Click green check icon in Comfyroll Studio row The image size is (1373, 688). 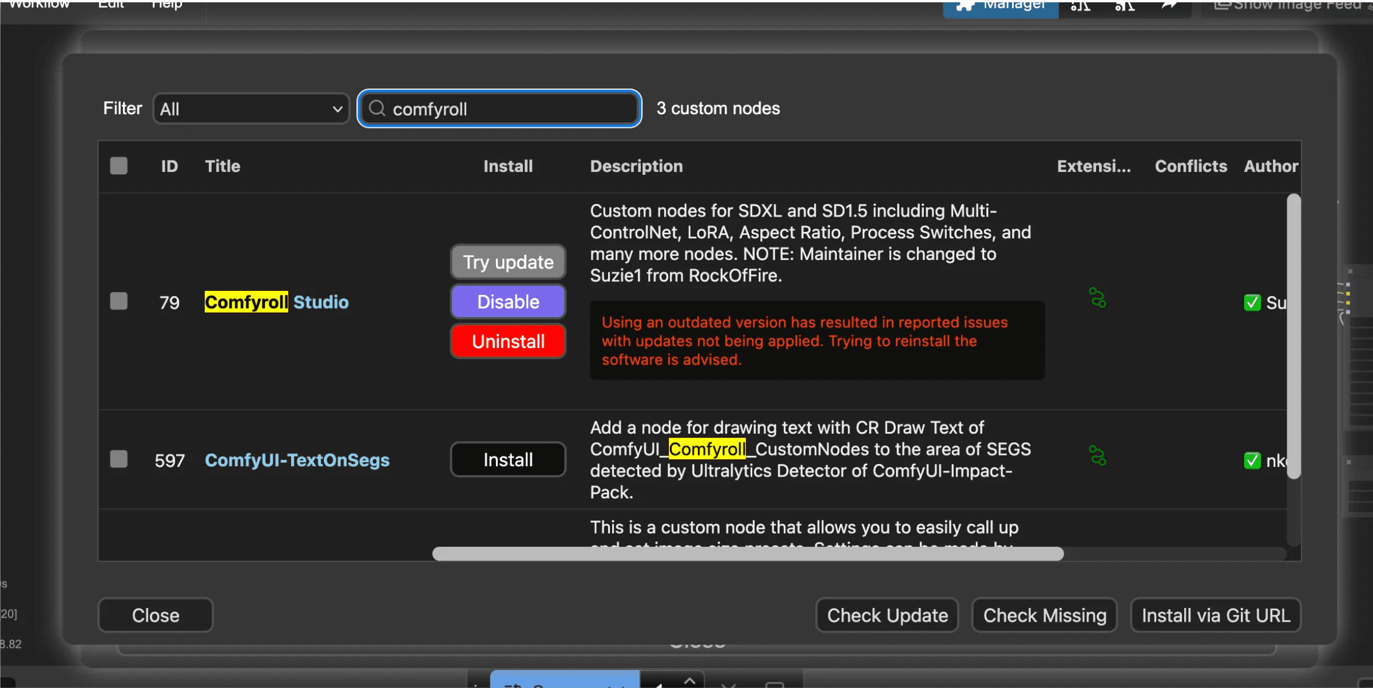(1252, 302)
